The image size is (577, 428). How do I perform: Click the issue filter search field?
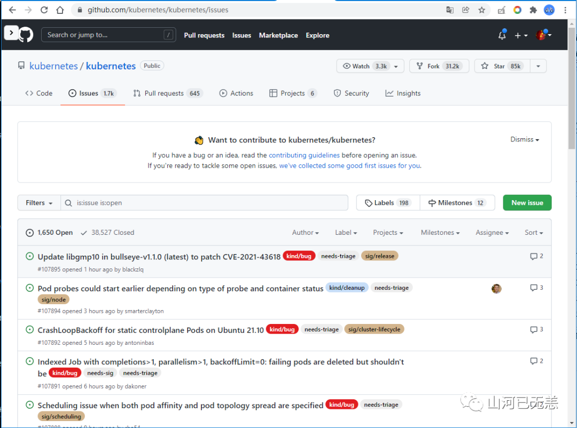pyautogui.click(x=204, y=203)
